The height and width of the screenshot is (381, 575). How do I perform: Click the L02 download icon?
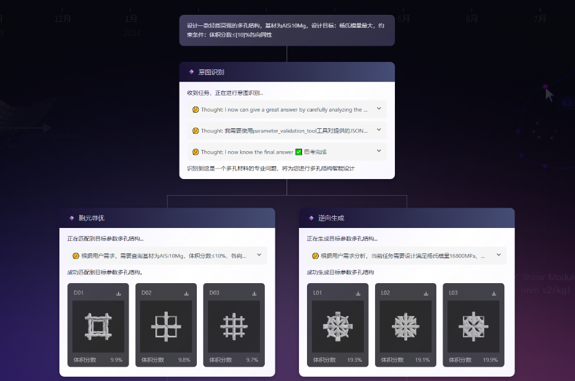(425, 293)
